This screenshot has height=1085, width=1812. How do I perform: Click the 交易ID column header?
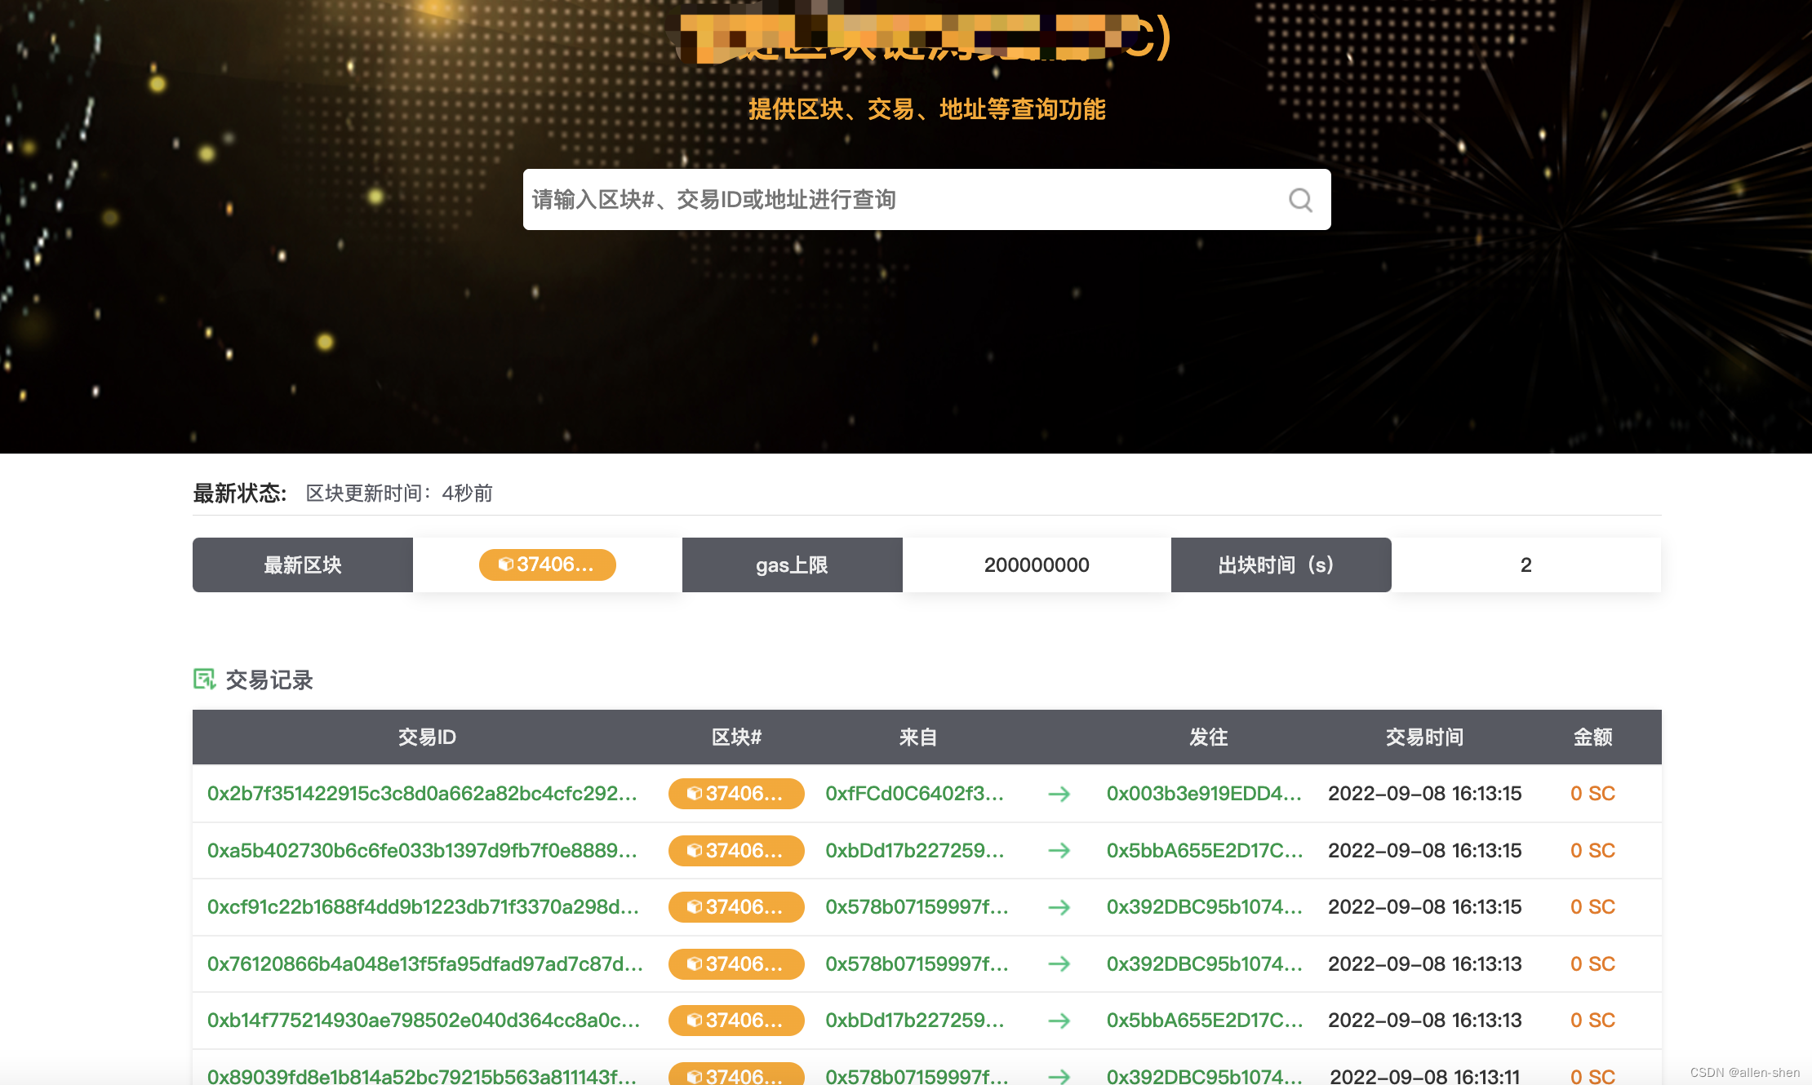(x=427, y=737)
